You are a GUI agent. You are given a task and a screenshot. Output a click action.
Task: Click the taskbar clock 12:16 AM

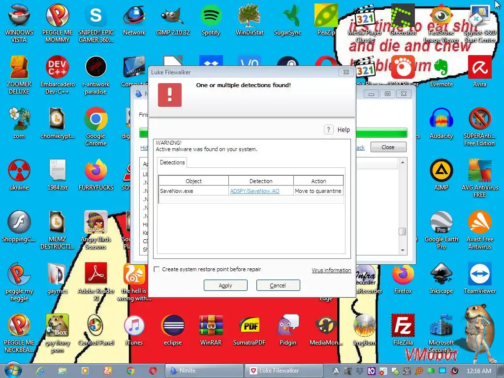click(478, 371)
